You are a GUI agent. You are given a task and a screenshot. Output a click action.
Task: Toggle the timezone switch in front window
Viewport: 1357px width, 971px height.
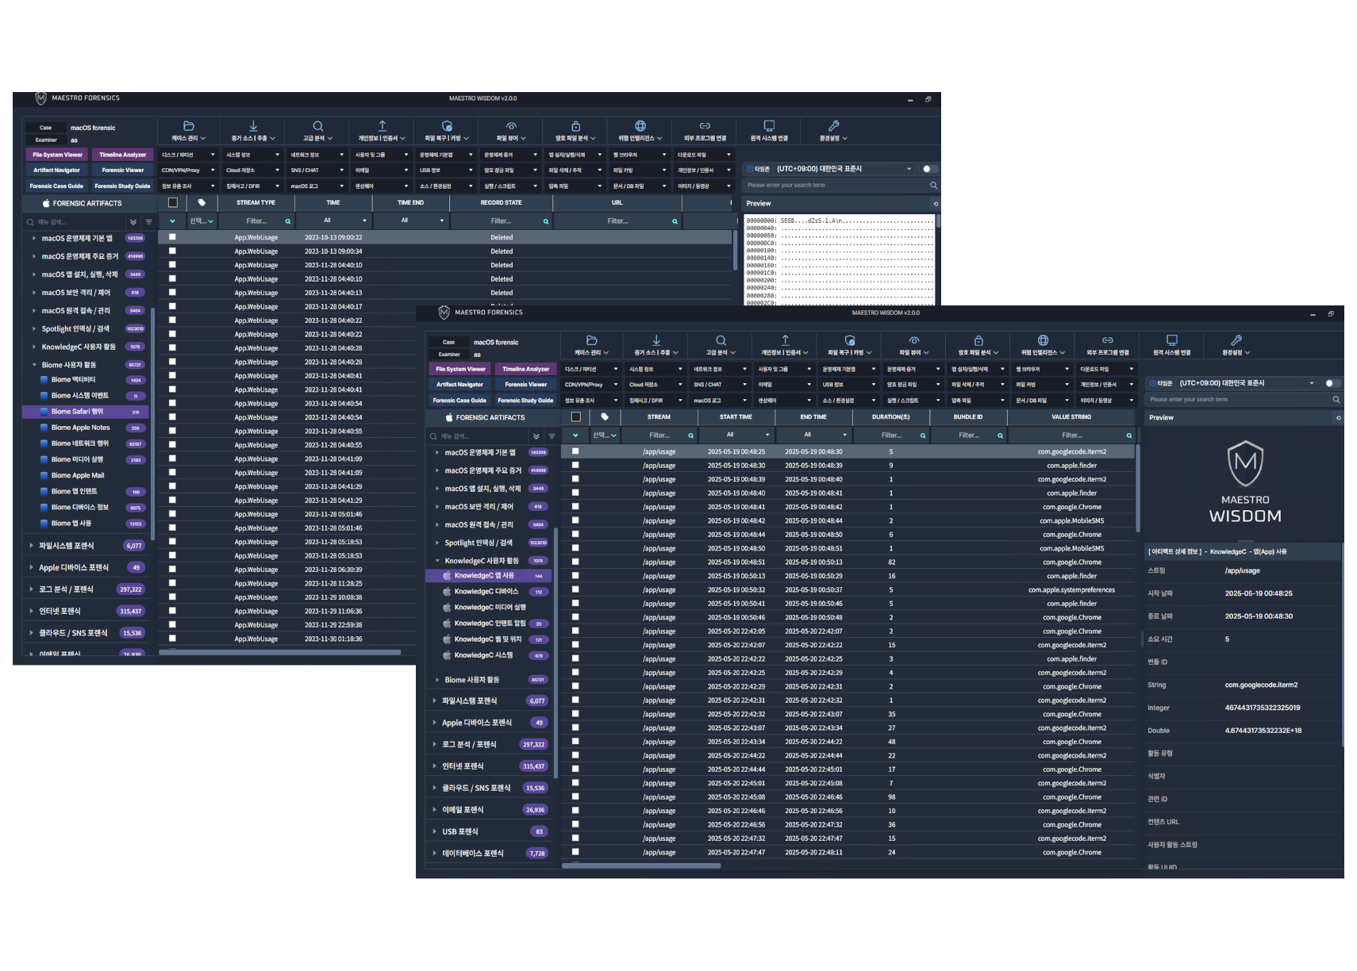click(1332, 383)
